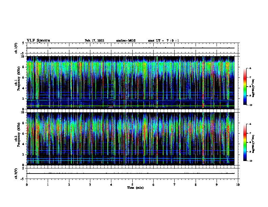
Task: Click the "-10" tick on ch.1 colorbar
Action: (x=250, y=105)
